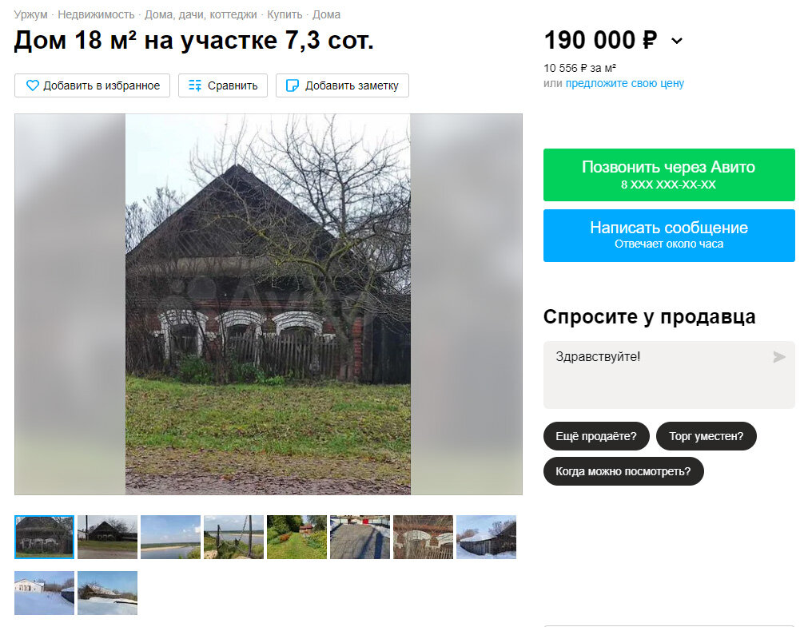Open the second house thumbnail
Screen dimensions: 808x627
[x=107, y=537]
